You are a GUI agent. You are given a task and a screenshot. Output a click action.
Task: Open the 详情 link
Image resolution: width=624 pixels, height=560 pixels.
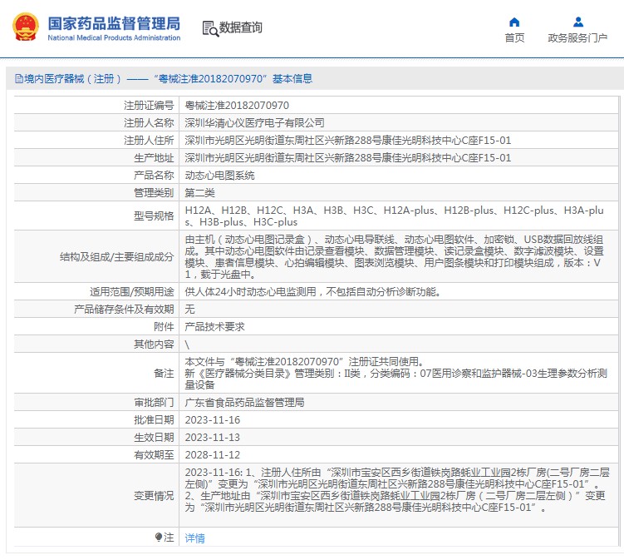click(x=194, y=538)
